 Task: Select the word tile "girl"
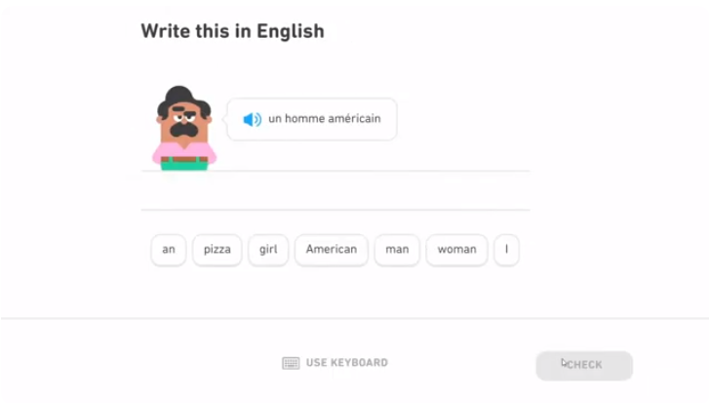[x=268, y=250]
